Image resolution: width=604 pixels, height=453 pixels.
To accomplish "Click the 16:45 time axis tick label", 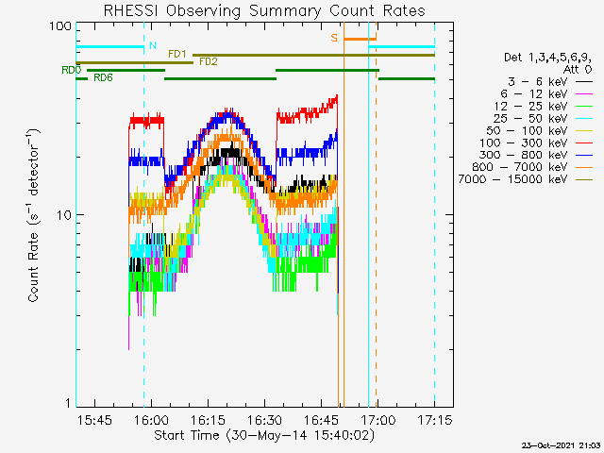I will point(321,419).
